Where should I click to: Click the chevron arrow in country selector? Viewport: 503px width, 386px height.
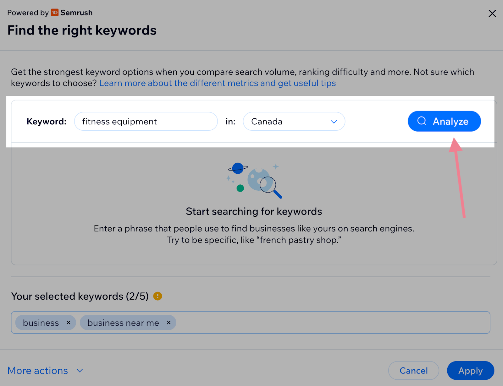coord(334,122)
